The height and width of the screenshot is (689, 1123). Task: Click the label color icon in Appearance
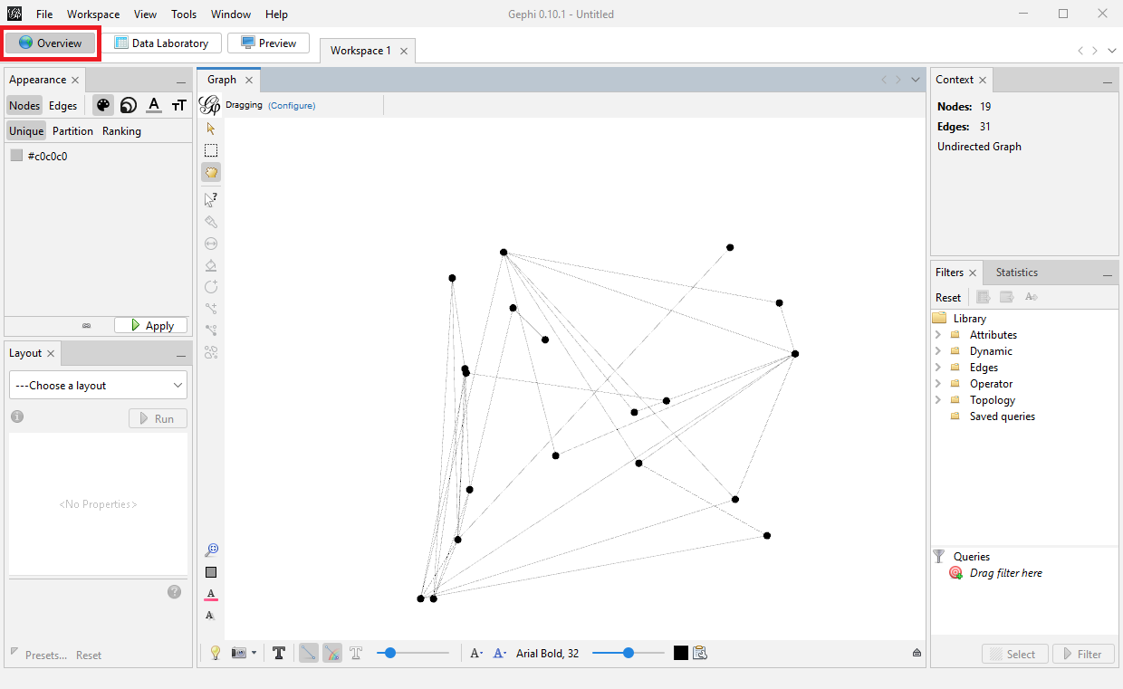coord(153,105)
